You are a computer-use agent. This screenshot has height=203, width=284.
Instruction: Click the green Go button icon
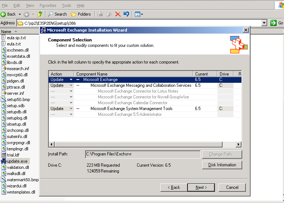click(x=273, y=23)
